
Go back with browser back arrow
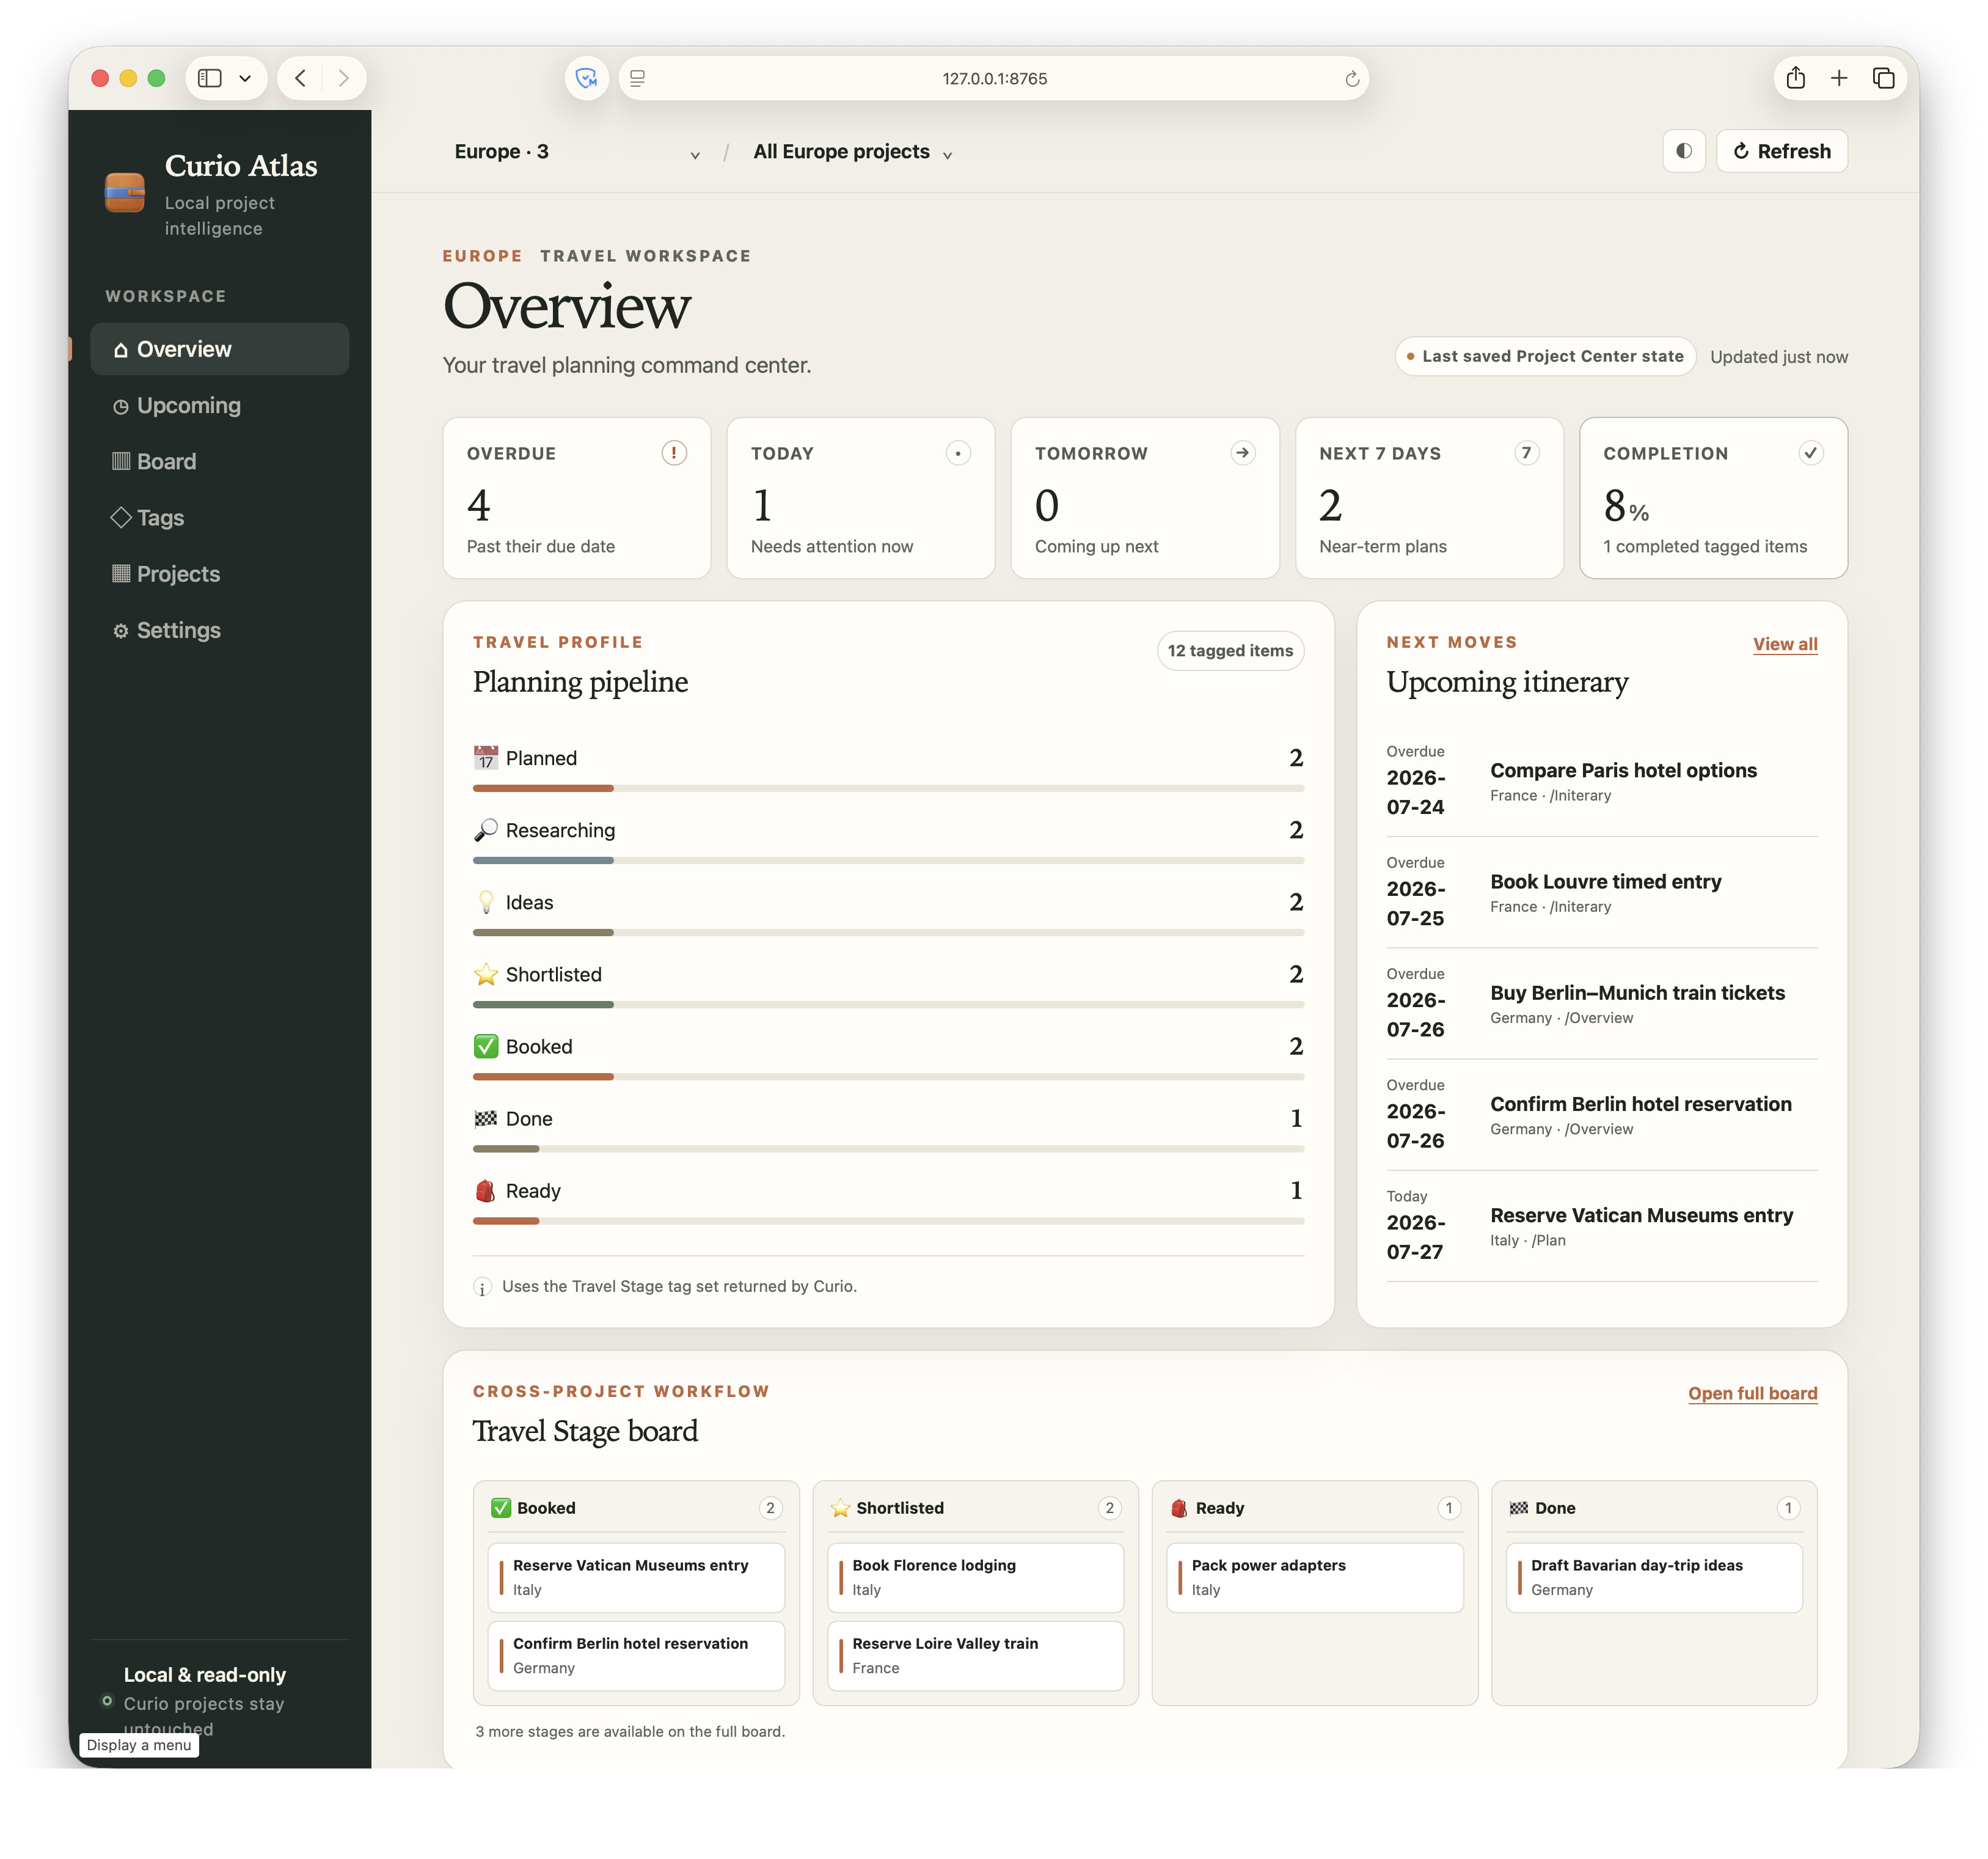(300, 78)
